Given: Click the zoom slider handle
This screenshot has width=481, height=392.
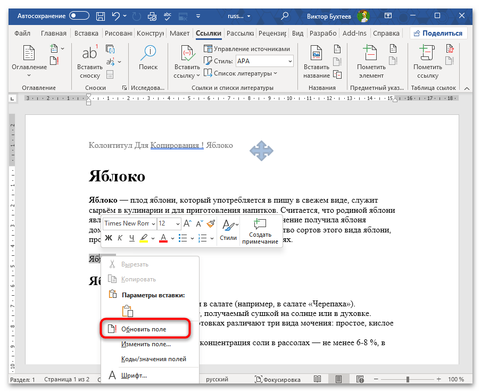Looking at the screenshot, I should coord(408,379).
